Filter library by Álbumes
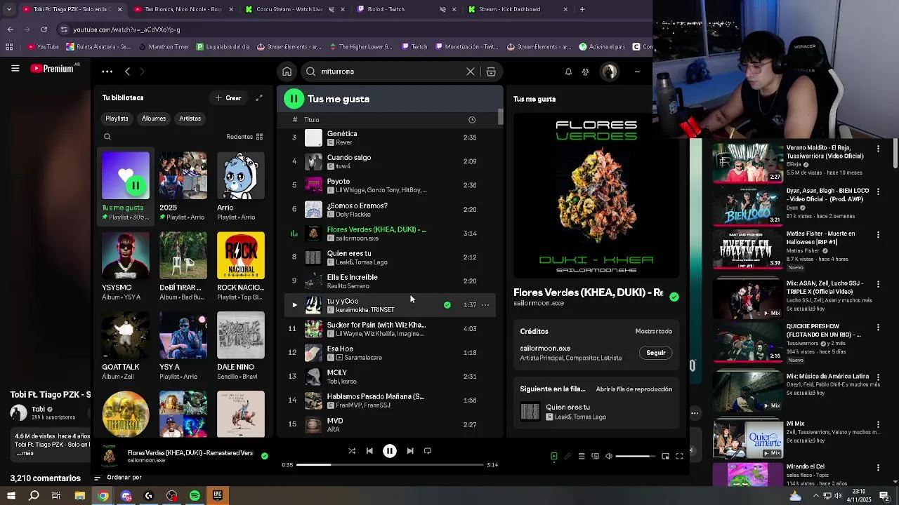This screenshot has height=505, width=899. click(154, 119)
